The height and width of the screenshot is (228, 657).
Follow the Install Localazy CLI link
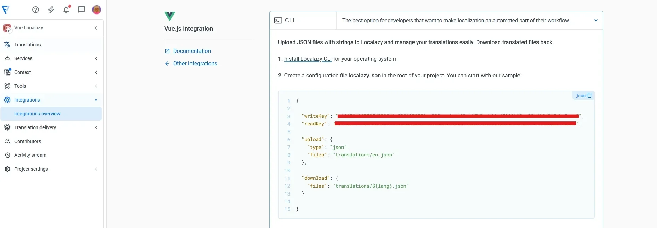tap(308, 59)
